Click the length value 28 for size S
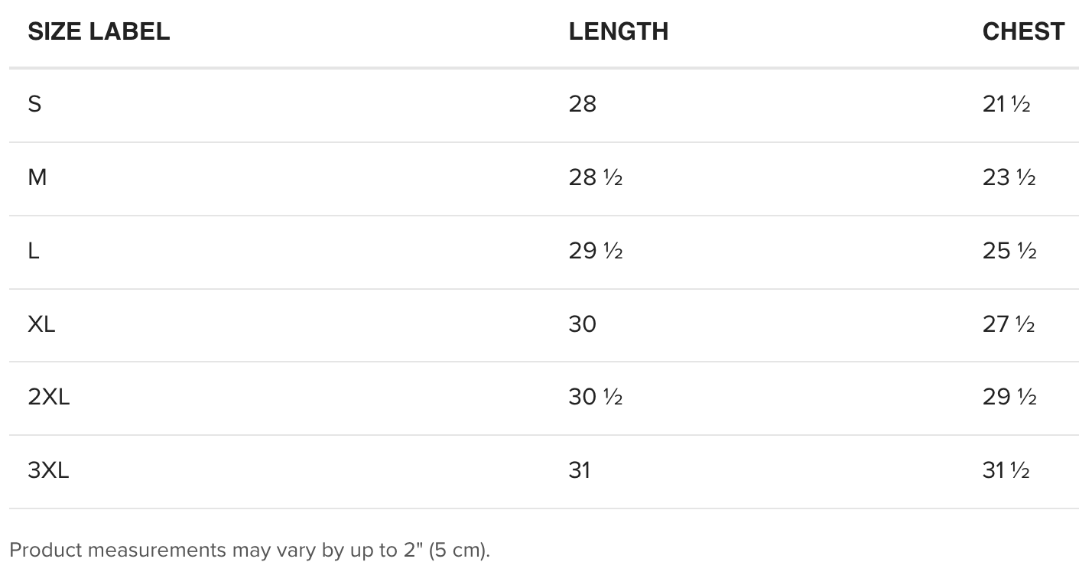 tap(582, 104)
